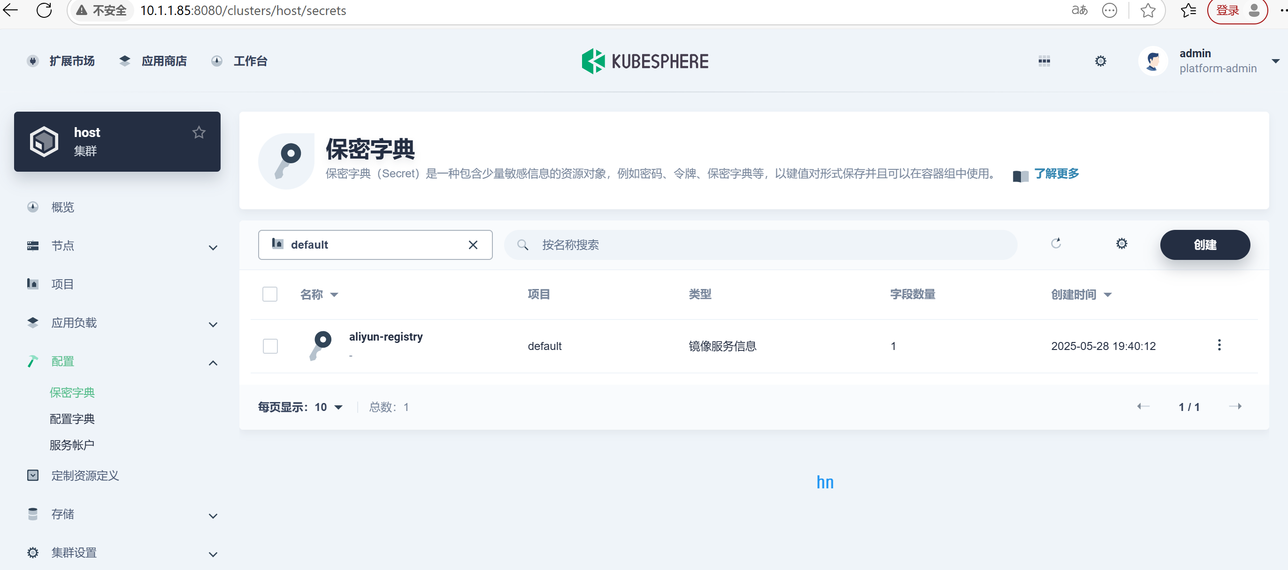Check the aliyun-registry row checkbox
The height and width of the screenshot is (570, 1288).
[270, 346]
